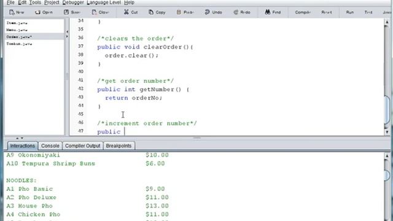Click the Interactions pane scrollbar up arrow
Image resolution: width=393 pixels, height=221 pixels.
pos(387,156)
